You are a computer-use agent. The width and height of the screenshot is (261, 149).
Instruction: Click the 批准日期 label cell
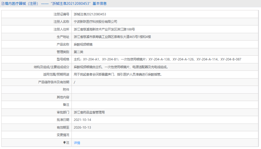[x=37, y=120]
